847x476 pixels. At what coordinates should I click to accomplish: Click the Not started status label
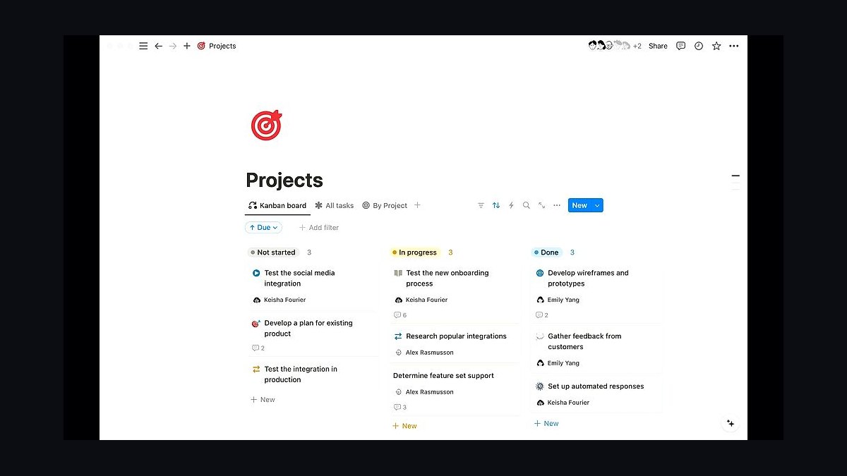click(274, 252)
